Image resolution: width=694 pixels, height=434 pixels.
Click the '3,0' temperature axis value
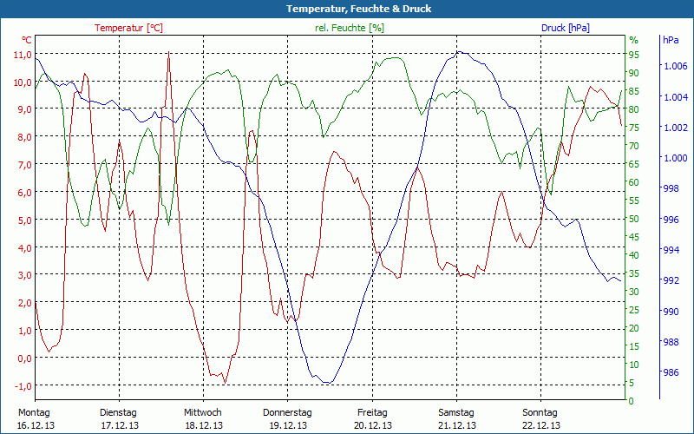click(x=24, y=275)
